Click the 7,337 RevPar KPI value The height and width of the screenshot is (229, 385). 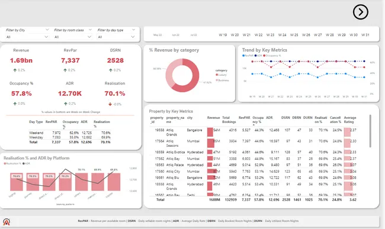pos(70,60)
